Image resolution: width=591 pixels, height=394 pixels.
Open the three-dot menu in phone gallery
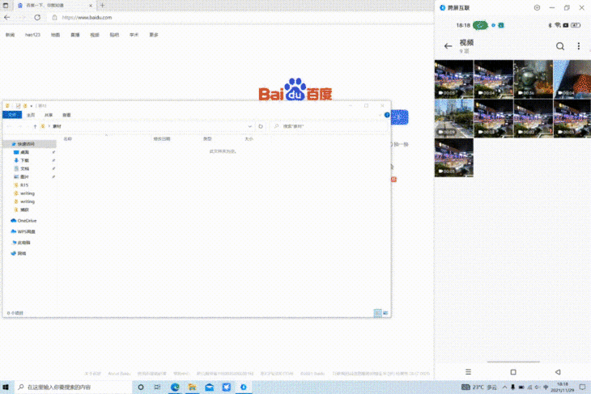(x=579, y=46)
